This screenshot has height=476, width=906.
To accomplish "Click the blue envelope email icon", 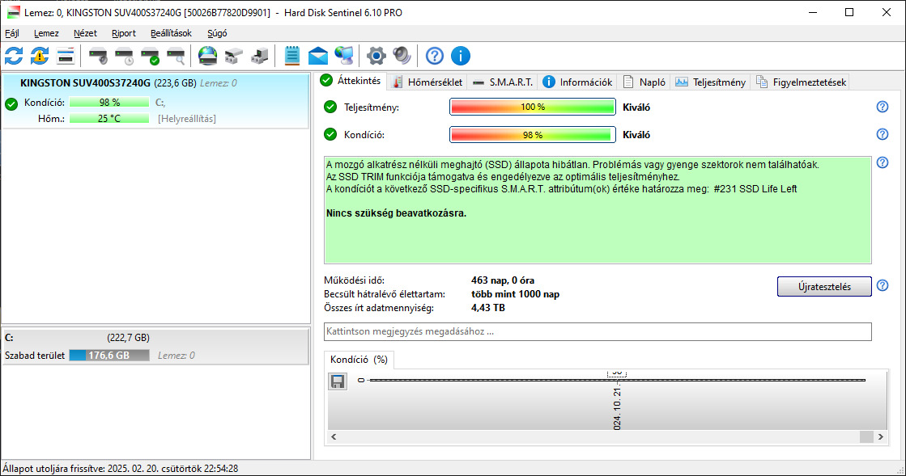I will 318,56.
